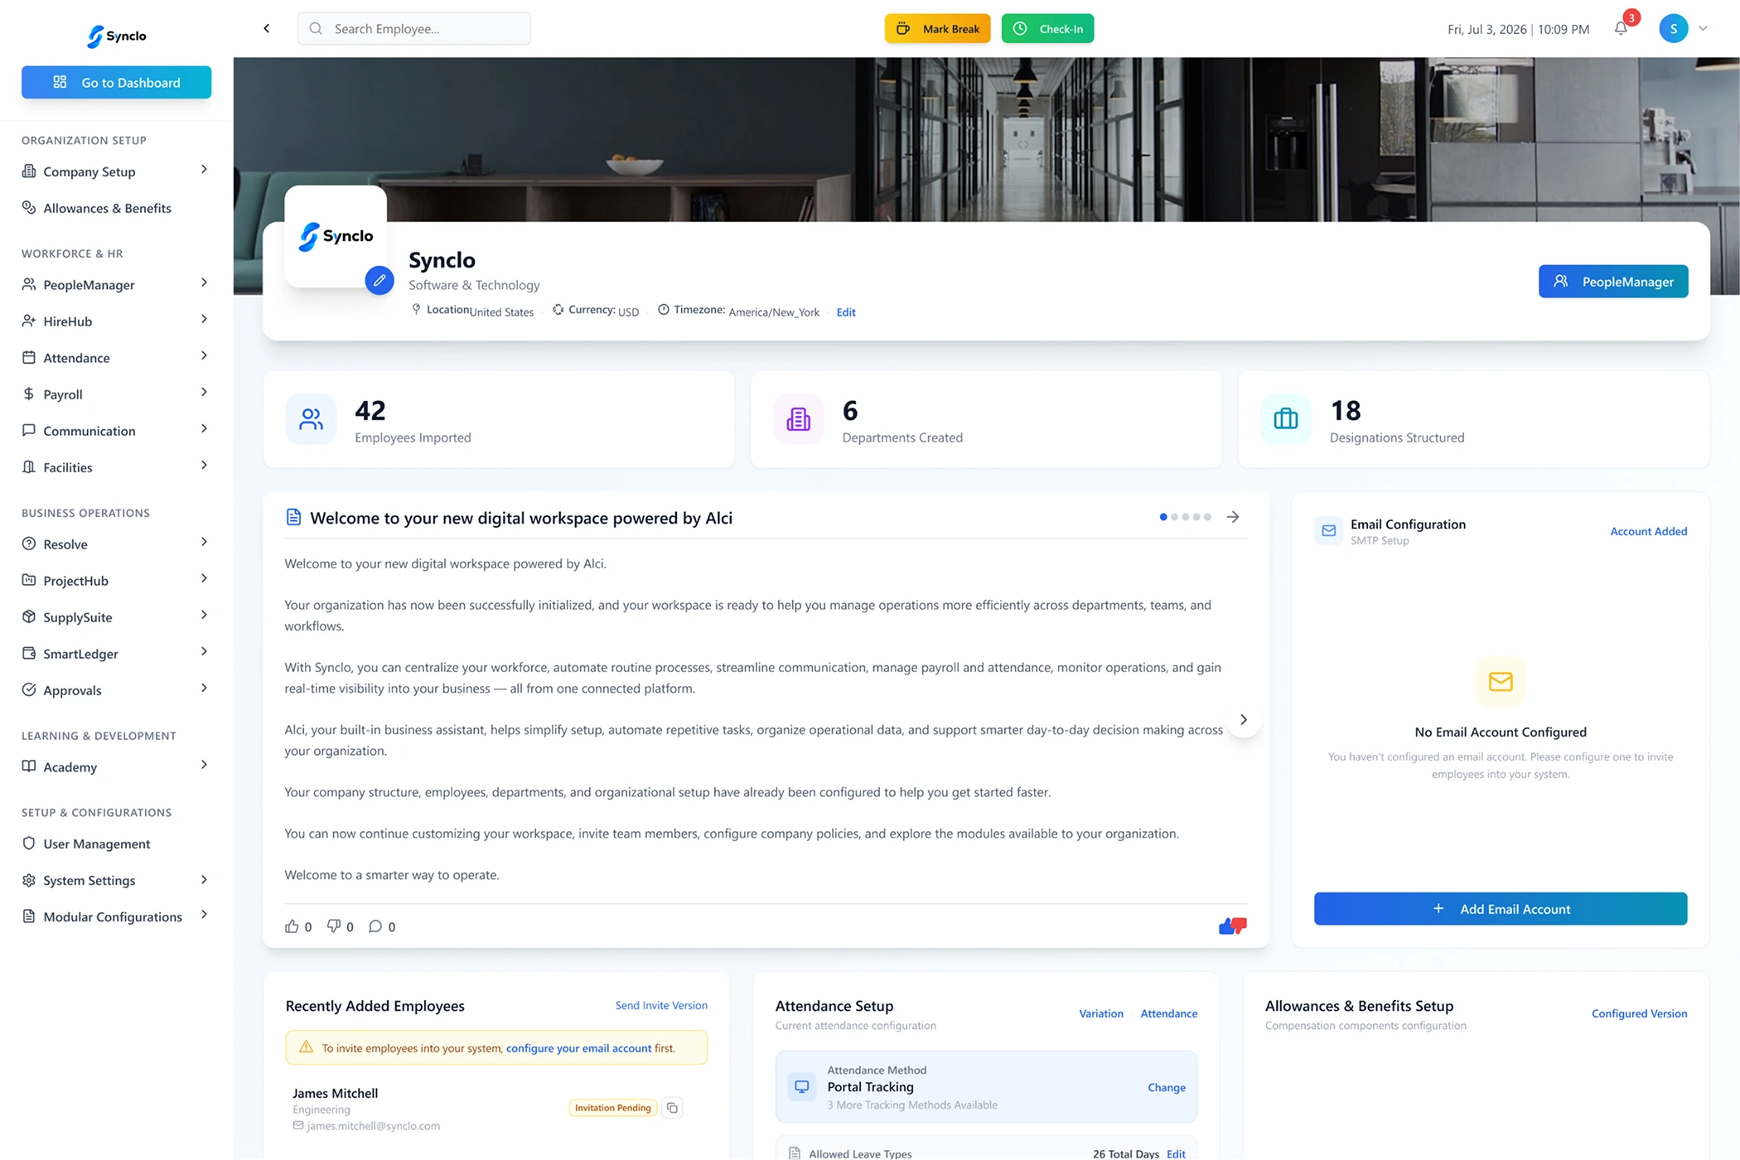1740x1160 pixels.
Task: Click the green Check-In button
Action: coord(1047,29)
